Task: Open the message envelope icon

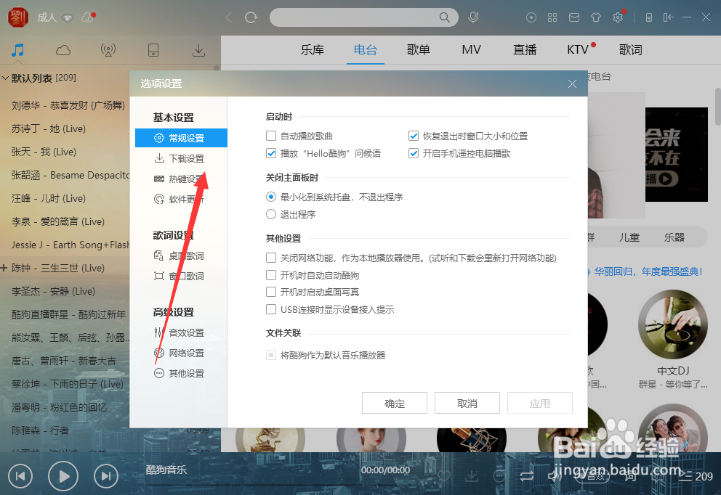Action: tap(574, 17)
